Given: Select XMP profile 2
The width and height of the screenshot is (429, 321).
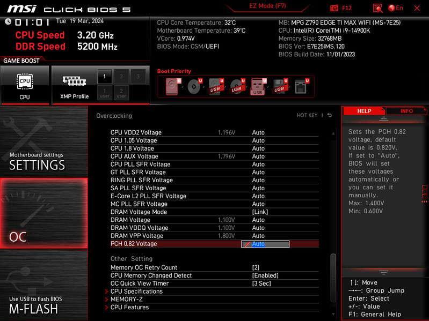Looking at the screenshot, I should (121, 77).
